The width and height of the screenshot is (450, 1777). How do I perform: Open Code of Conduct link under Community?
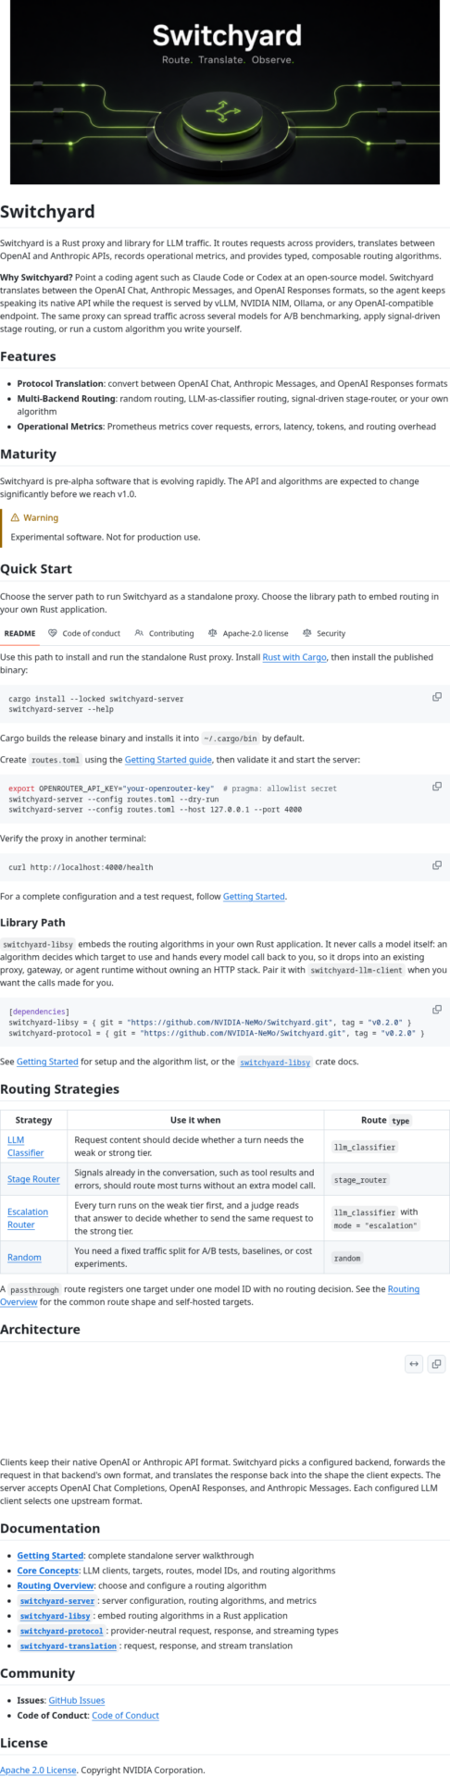[x=126, y=1715]
